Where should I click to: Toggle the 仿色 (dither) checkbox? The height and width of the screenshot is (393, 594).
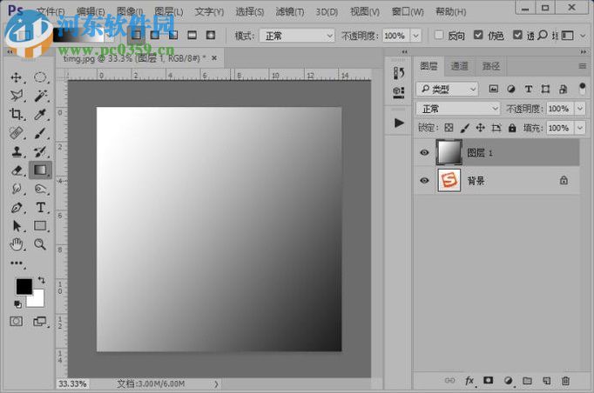click(x=479, y=36)
